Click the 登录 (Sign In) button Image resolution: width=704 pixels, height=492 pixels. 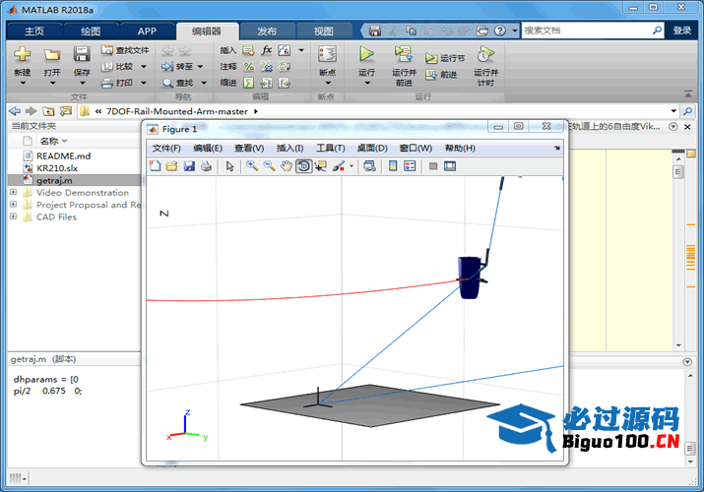click(x=682, y=31)
